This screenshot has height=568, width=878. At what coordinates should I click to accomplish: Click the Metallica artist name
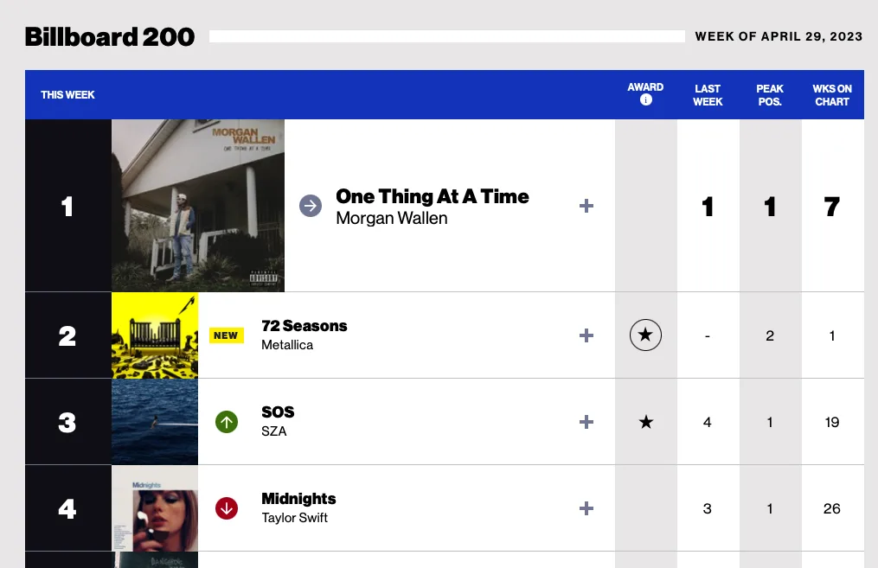click(287, 345)
